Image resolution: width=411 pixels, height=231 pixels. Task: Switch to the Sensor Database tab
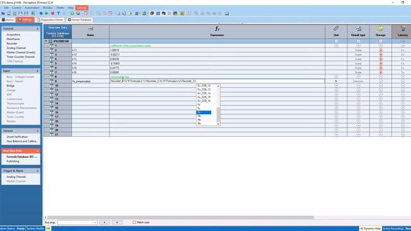(80, 20)
